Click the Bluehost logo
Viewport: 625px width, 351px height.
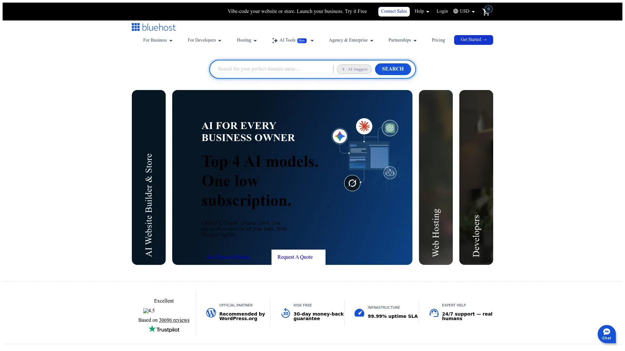click(x=154, y=27)
